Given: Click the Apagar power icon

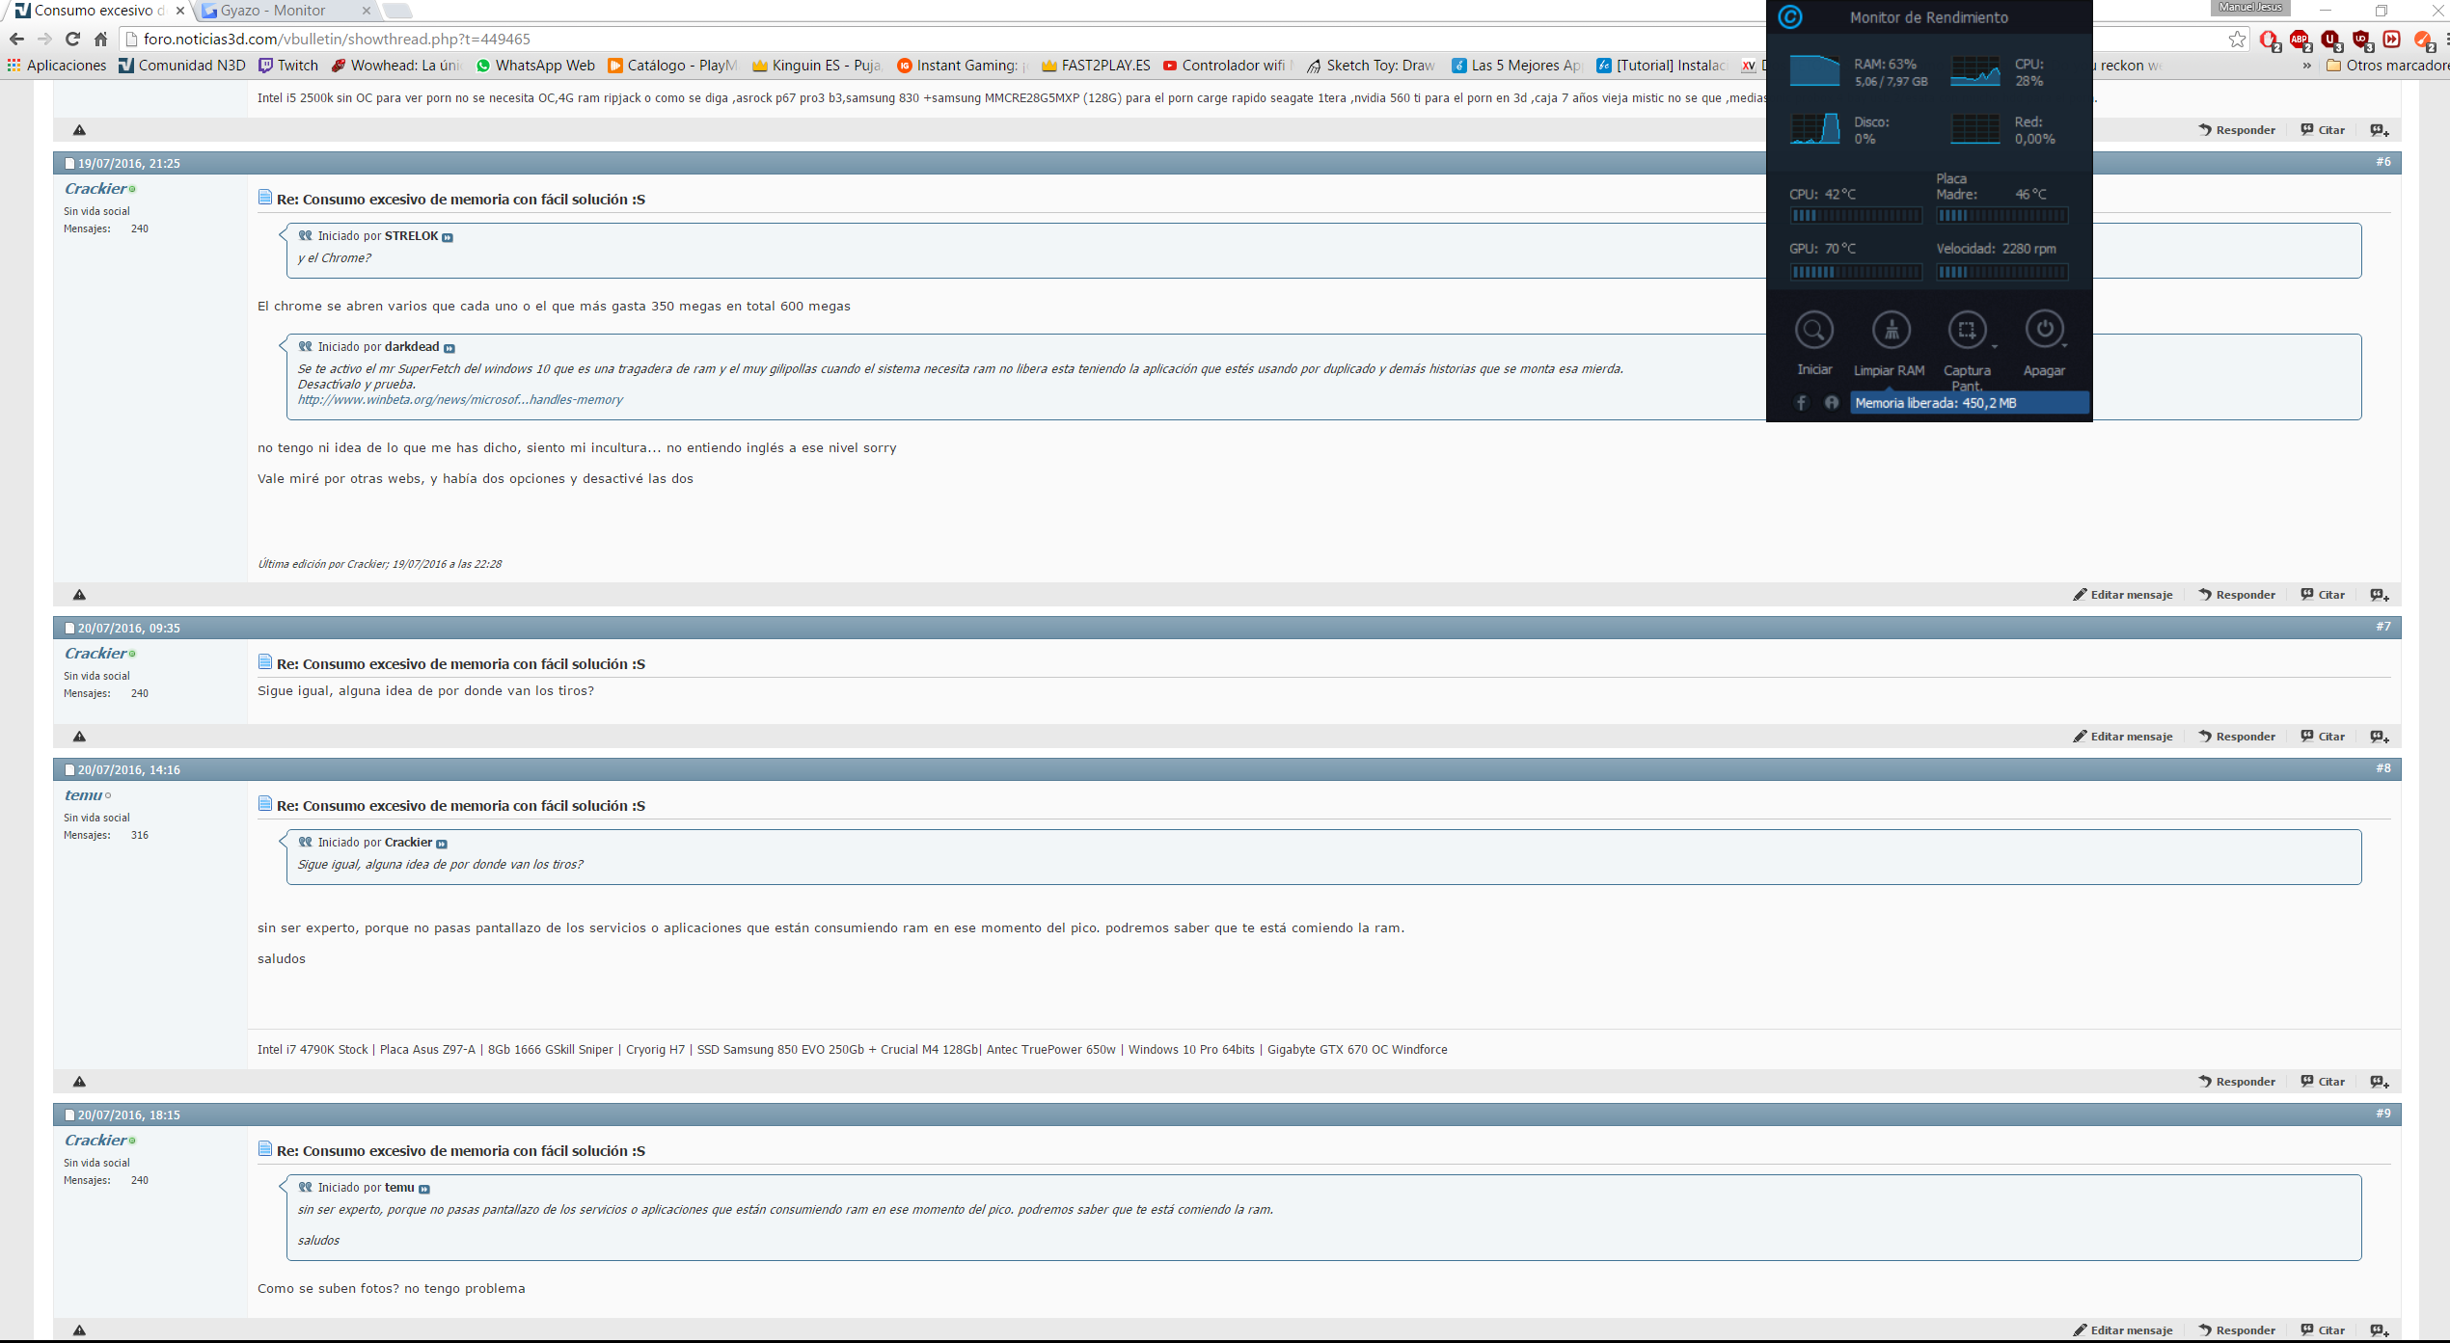Looking at the screenshot, I should point(2043,331).
